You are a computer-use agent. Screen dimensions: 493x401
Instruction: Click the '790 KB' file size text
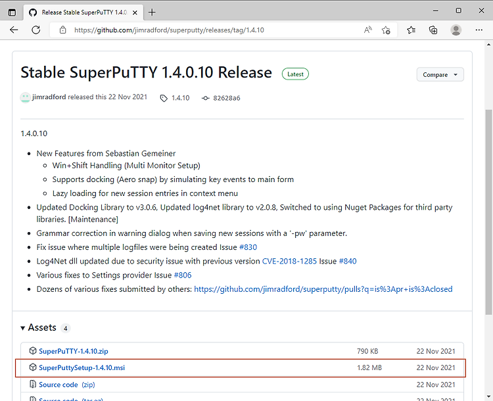pos(367,351)
